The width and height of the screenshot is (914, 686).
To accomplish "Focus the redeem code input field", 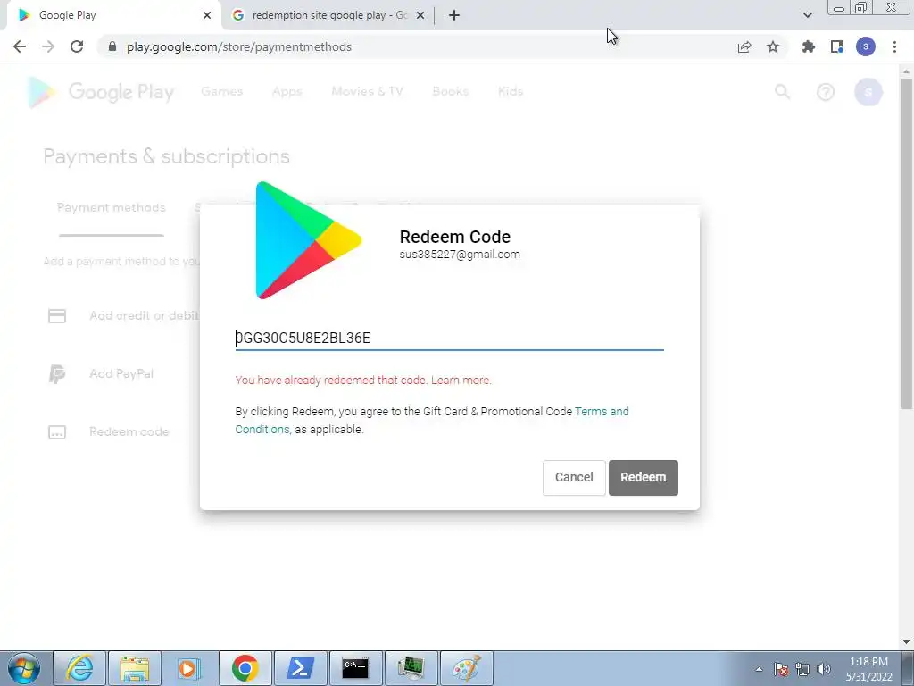I will coord(449,338).
